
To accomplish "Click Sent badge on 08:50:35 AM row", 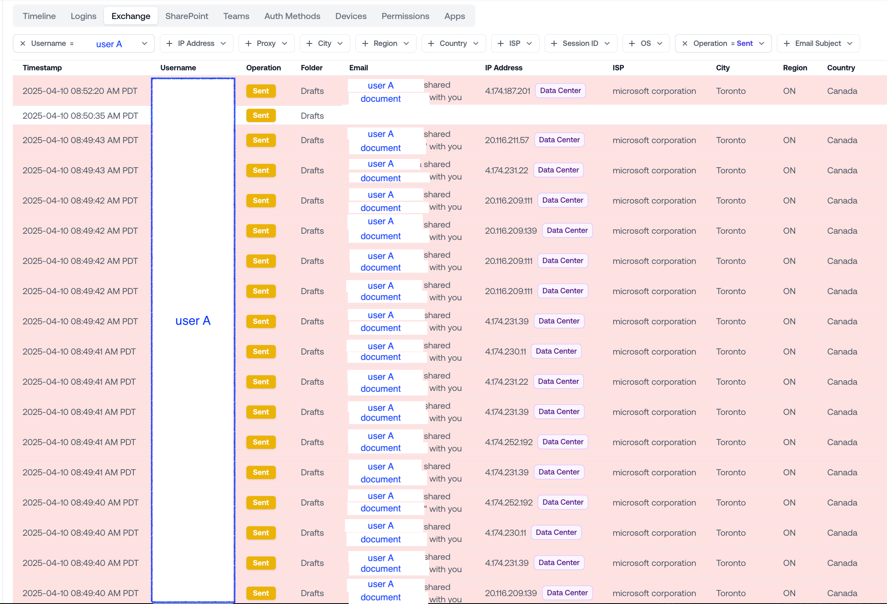I will tap(261, 115).
